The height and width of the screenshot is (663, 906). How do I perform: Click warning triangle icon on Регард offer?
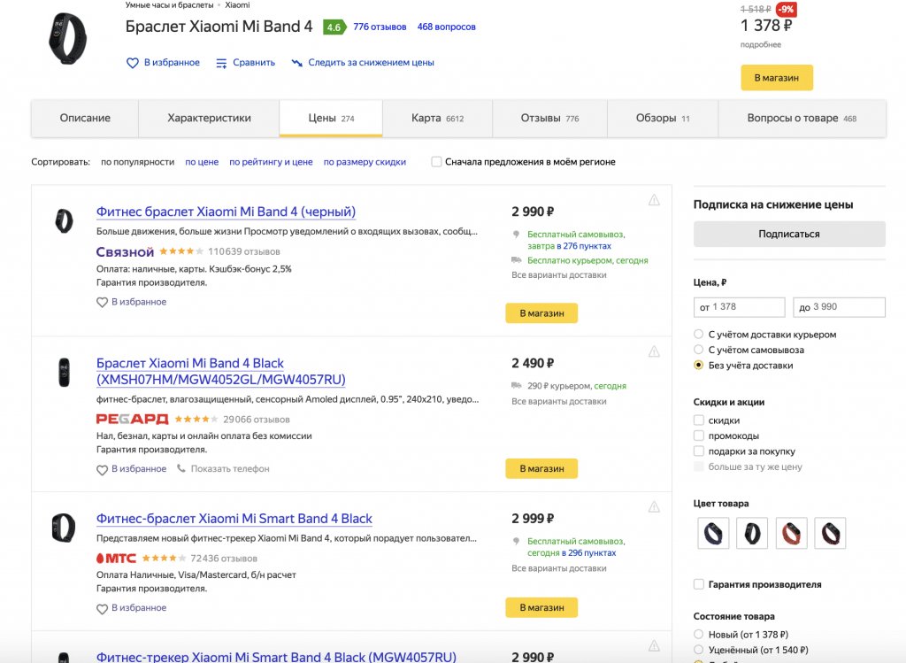pos(654,351)
